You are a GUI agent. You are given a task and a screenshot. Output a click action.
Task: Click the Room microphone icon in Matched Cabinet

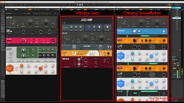pos(101,46)
